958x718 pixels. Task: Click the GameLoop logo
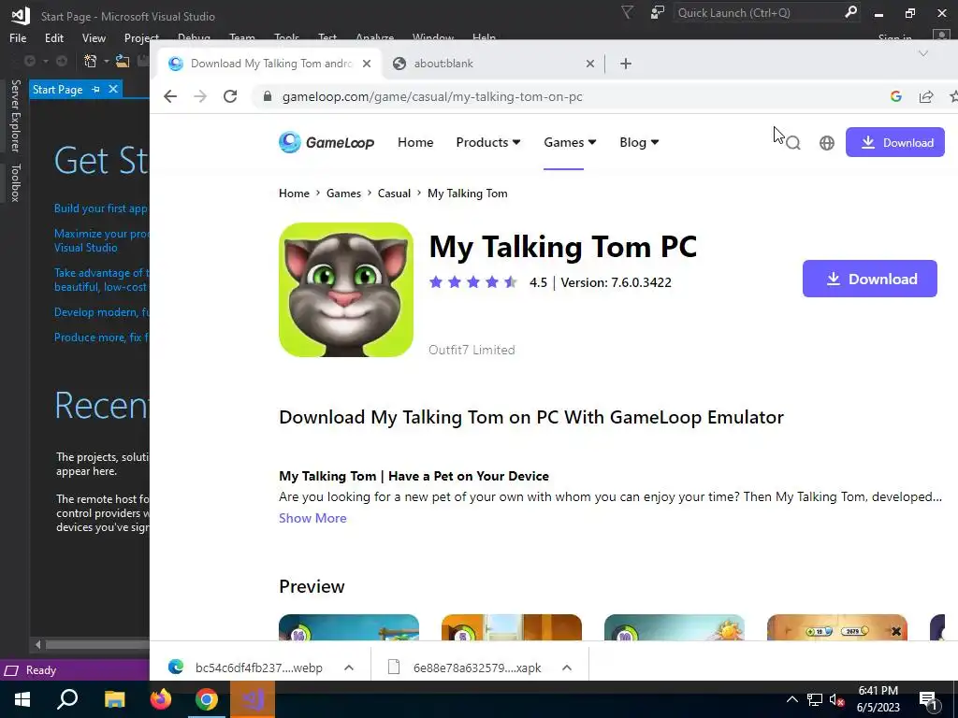pos(327,142)
